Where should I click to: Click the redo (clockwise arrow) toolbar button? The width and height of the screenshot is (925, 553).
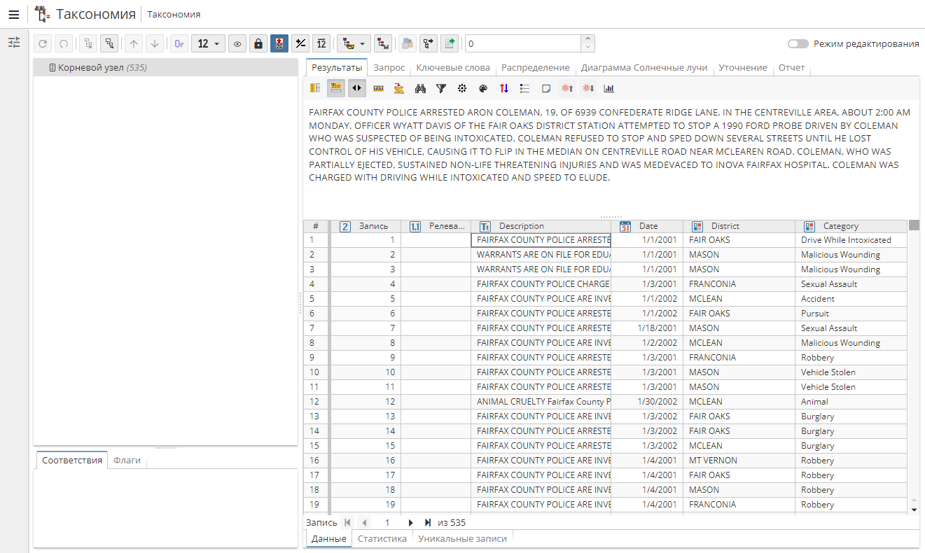(x=43, y=43)
